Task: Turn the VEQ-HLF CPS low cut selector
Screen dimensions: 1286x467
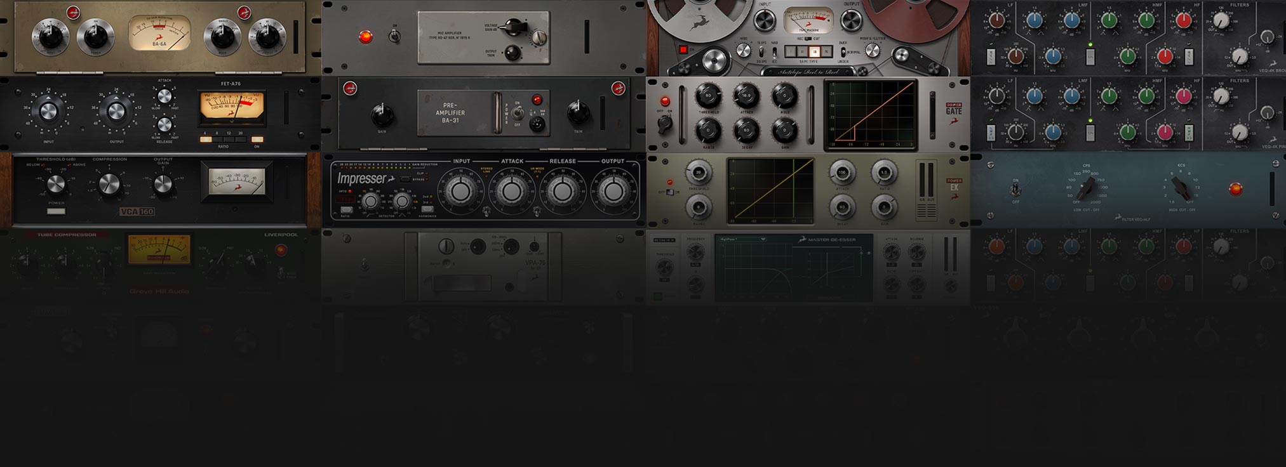Action: coord(1087,188)
